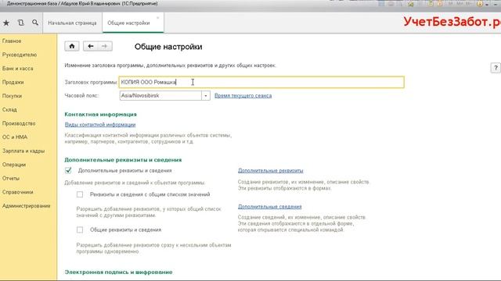Open the ОС и НМА section

tap(15, 137)
